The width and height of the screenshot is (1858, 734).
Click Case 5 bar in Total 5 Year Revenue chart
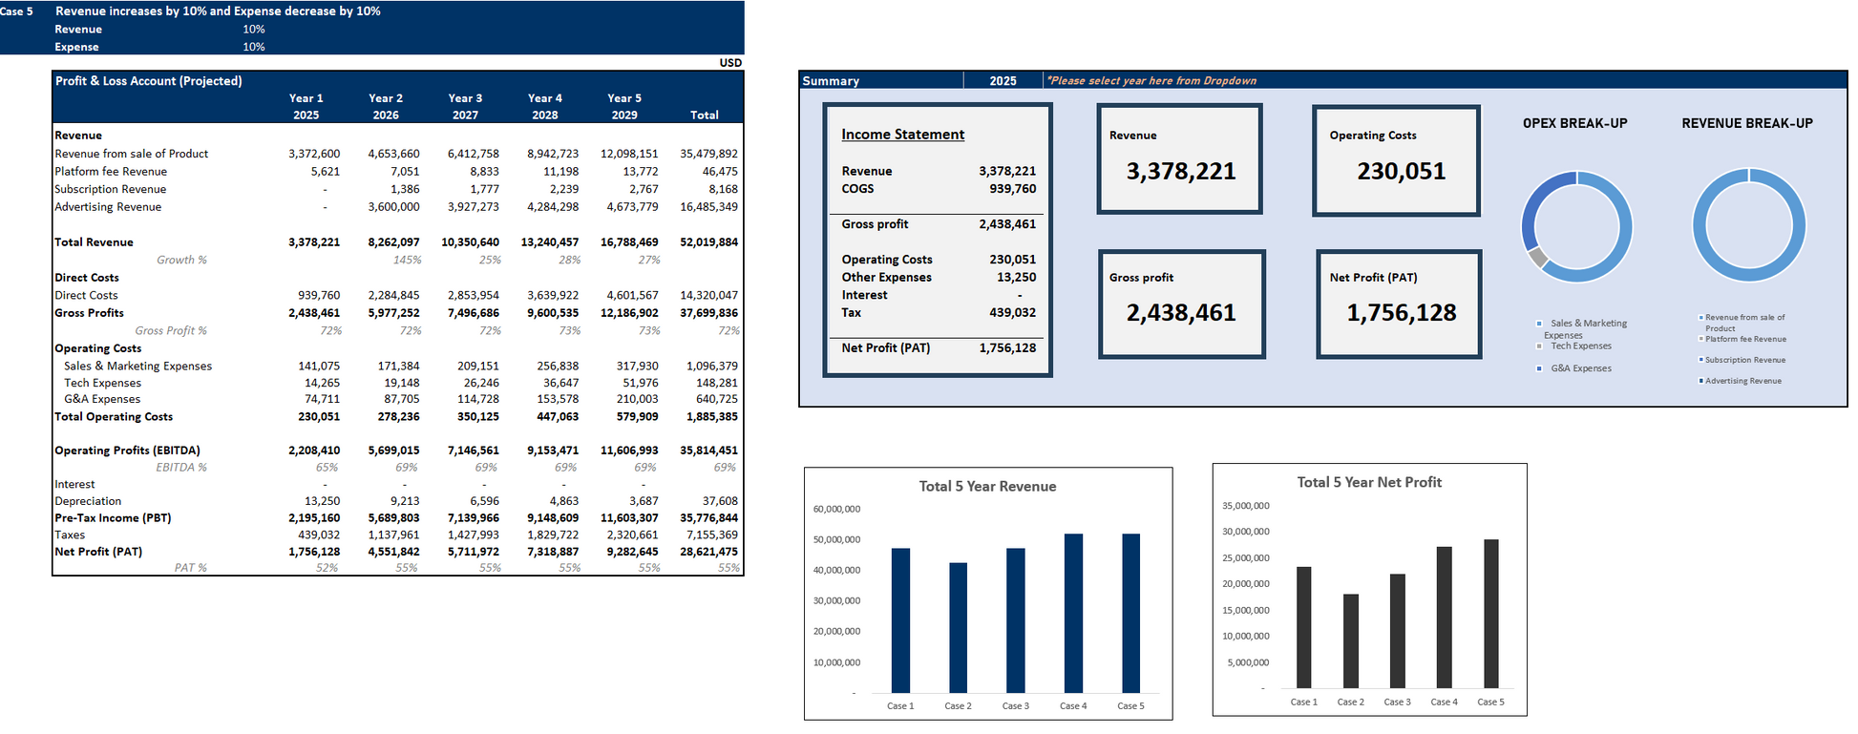point(1130,613)
